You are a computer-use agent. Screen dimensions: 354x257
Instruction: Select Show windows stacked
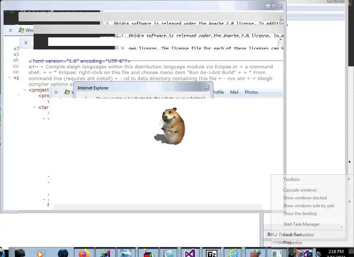(305, 198)
